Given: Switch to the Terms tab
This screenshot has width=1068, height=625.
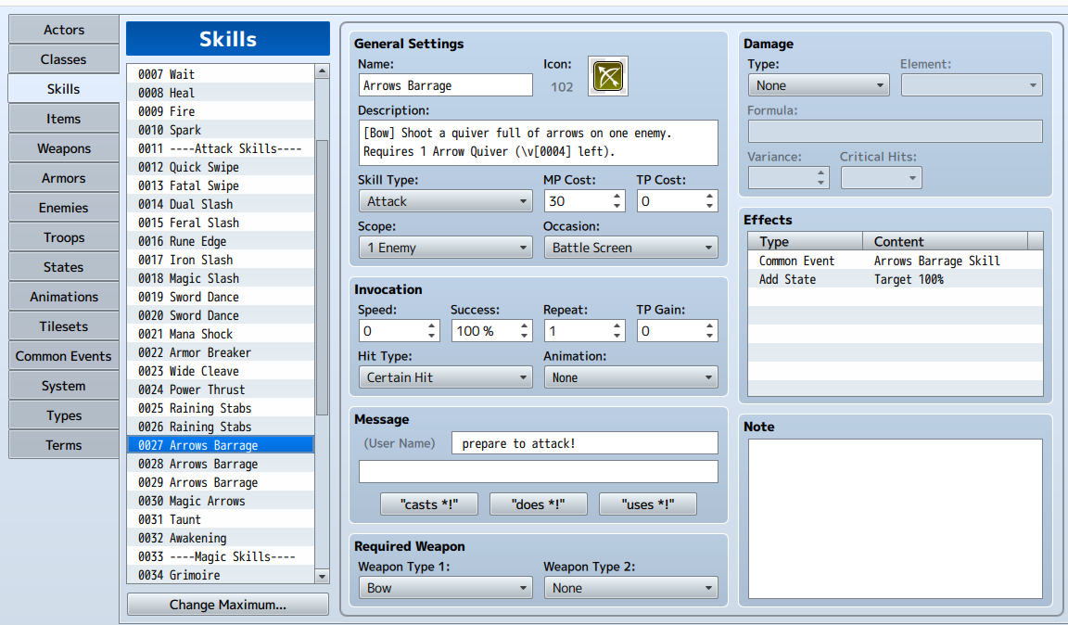Looking at the screenshot, I should click(63, 445).
